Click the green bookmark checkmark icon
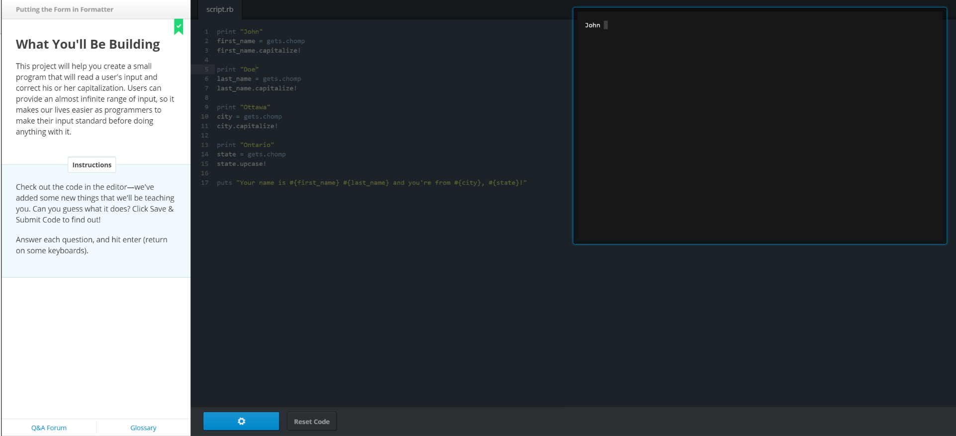 pos(178,26)
